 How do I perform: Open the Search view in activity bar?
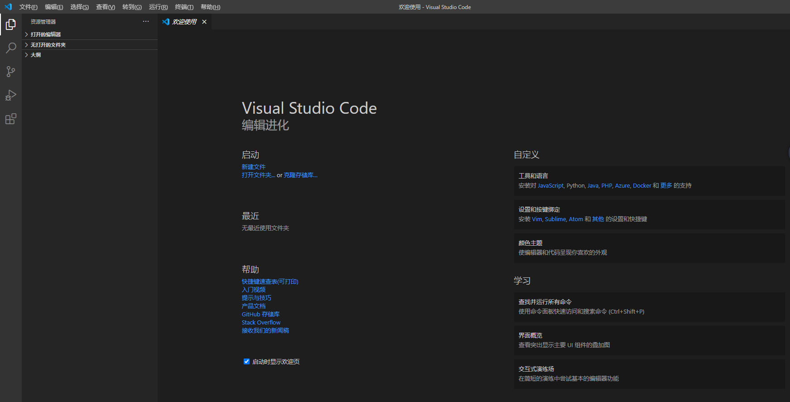pos(11,48)
